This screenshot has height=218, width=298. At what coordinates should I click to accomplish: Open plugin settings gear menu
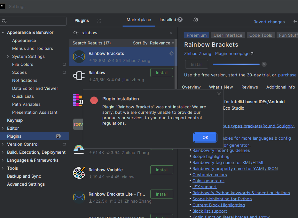pos(196,20)
